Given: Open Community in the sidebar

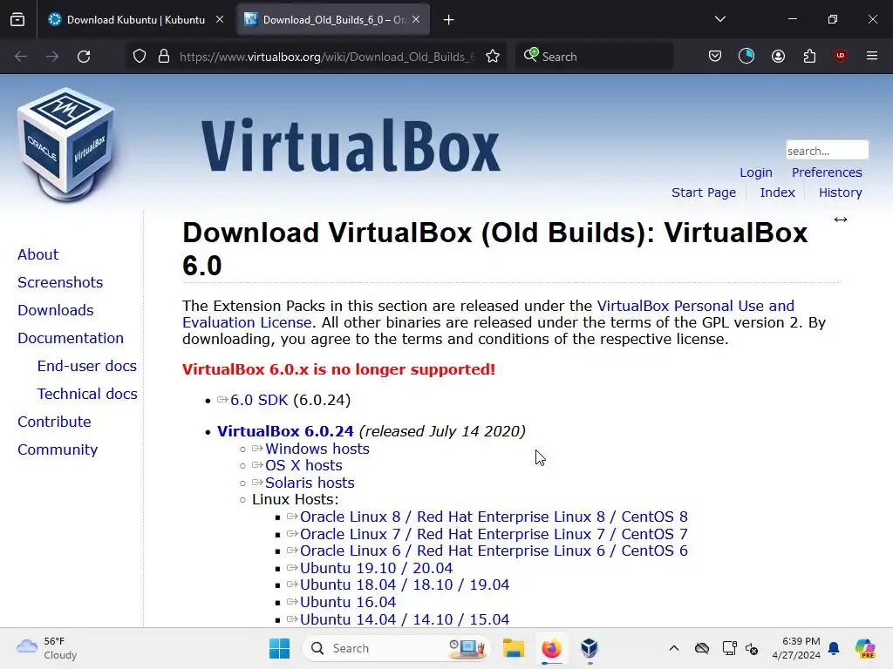Looking at the screenshot, I should coord(58,449).
